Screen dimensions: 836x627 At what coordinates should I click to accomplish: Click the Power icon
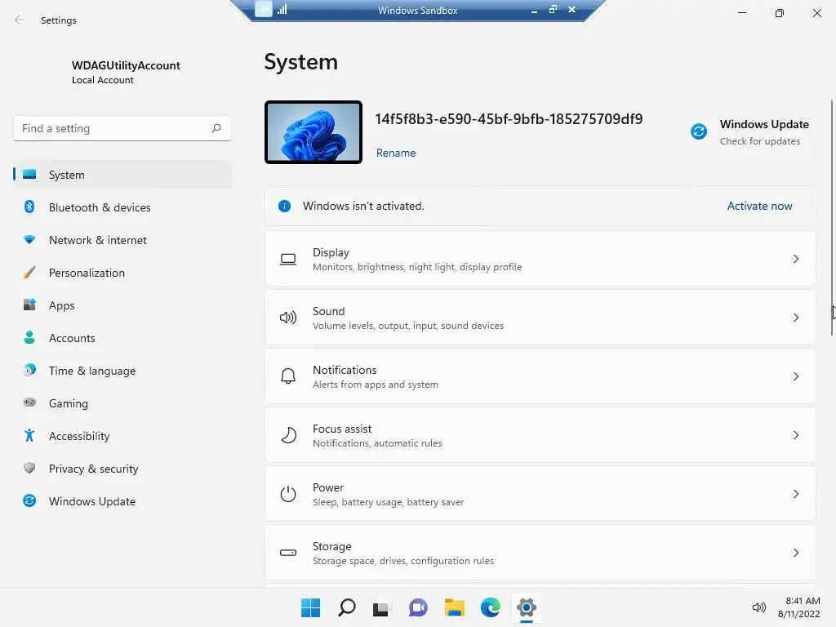288,494
